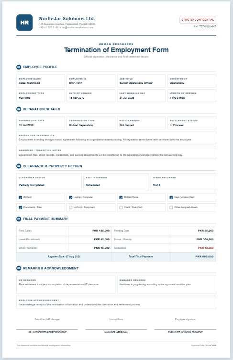Toggle the Laptop / Computer checkbox
233x360 pixels.
70,197
